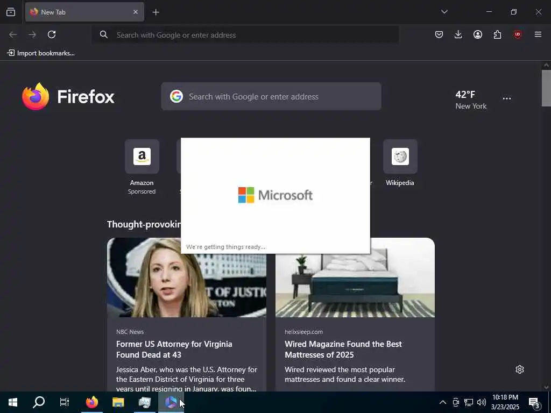This screenshot has width=551, height=413.
Task: Click the Copilot taskbar icon
Action: pos(171,402)
